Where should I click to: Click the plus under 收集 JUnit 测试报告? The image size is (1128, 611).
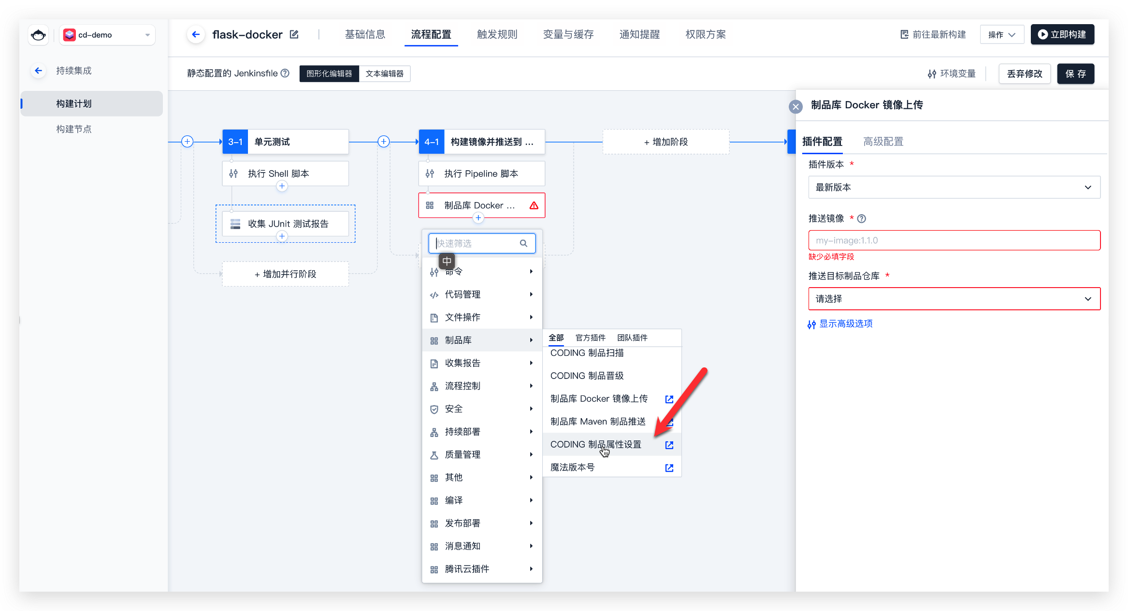pyautogui.click(x=282, y=236)
